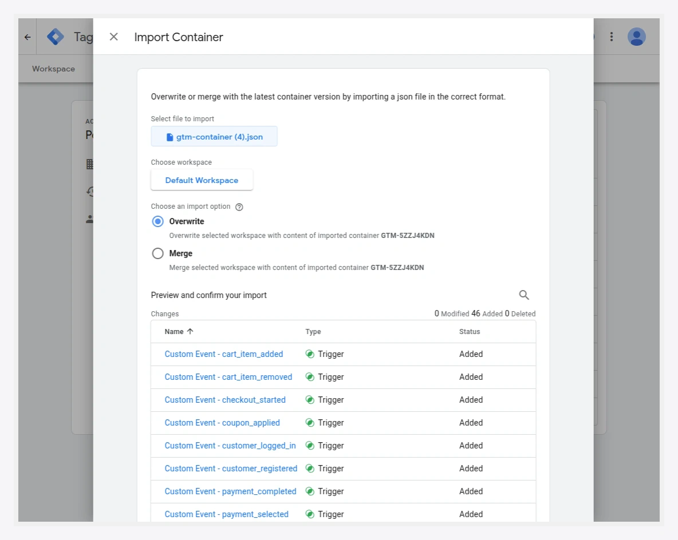Click Added status in payment_completed row

pyautogui.click(x=471, y=491)
